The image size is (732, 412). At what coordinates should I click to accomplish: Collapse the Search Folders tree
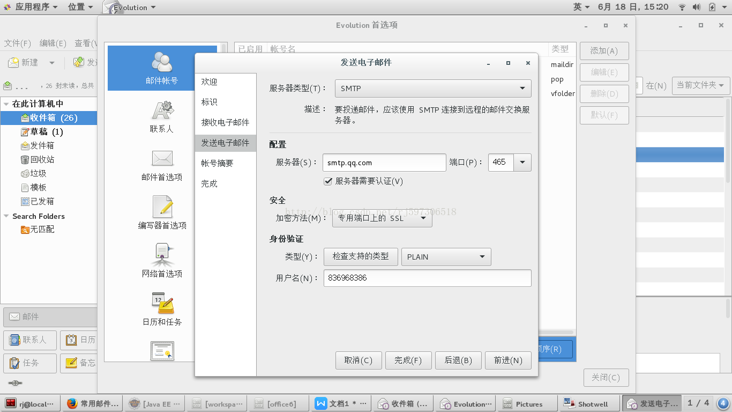pyautogui.click(x=6, y=216)
